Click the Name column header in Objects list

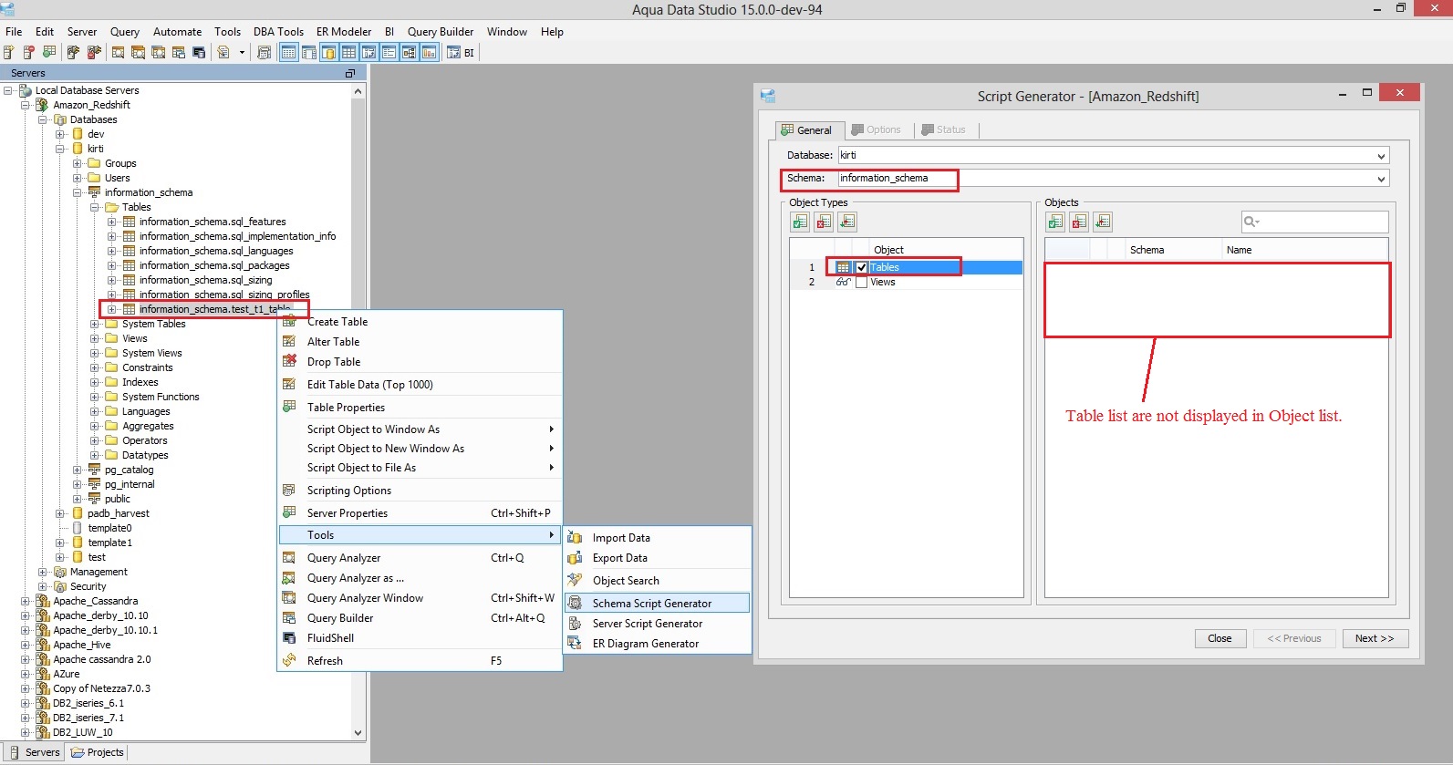click(x=1304, y=250)
